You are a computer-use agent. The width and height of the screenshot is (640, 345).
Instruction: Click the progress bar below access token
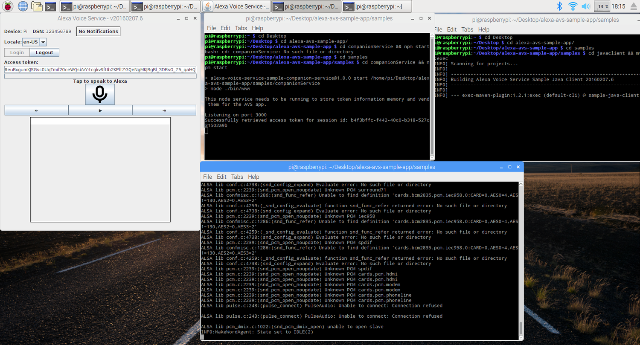click(x=100, y=76)
